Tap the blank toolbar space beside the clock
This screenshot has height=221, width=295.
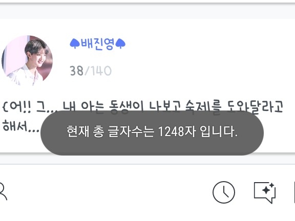click(110, 192)
